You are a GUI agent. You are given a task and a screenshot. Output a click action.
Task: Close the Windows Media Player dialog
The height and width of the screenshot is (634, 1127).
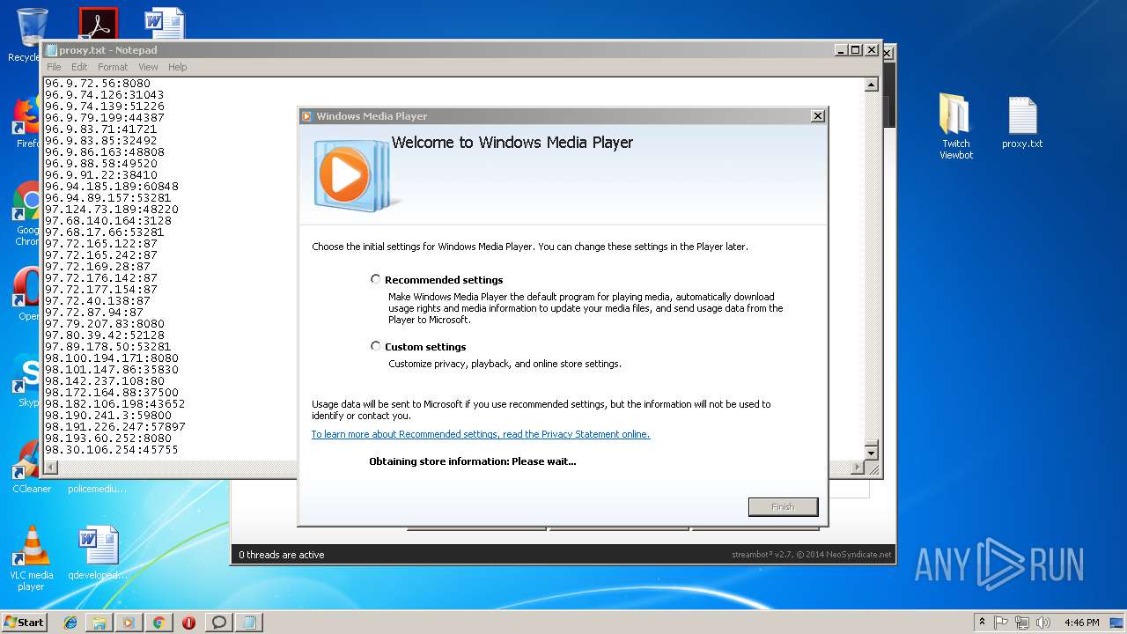coord(817,115)
